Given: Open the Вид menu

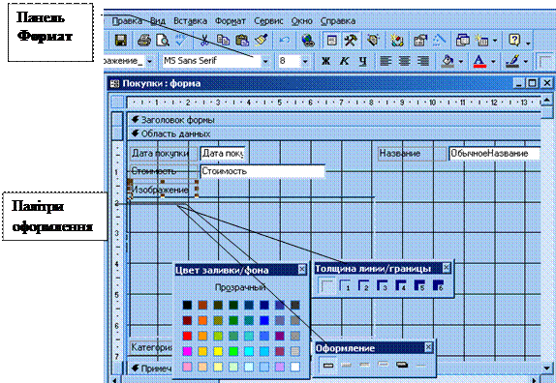Looking at the screenshot, I should coord(158,21).
